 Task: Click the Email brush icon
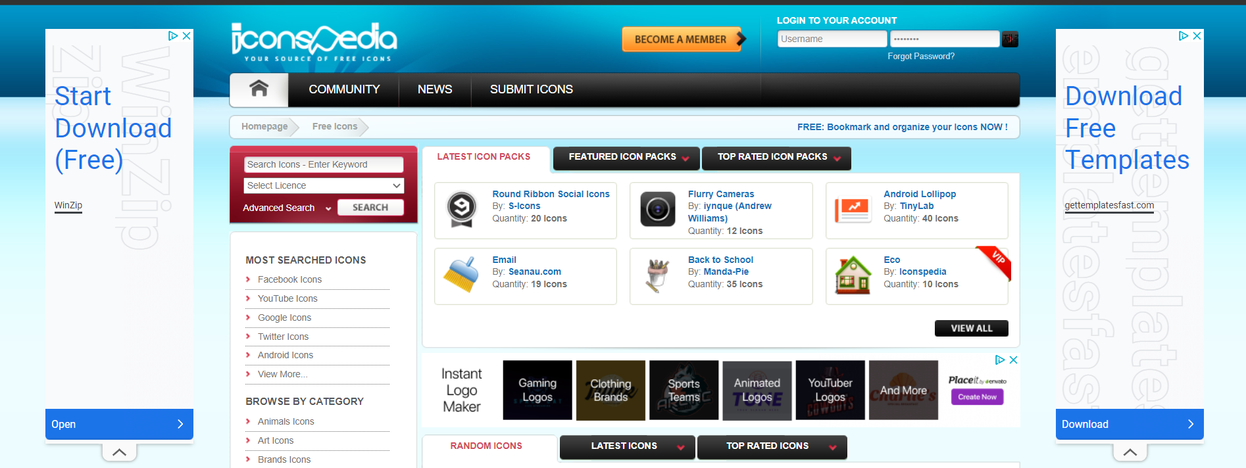[462, 275]
